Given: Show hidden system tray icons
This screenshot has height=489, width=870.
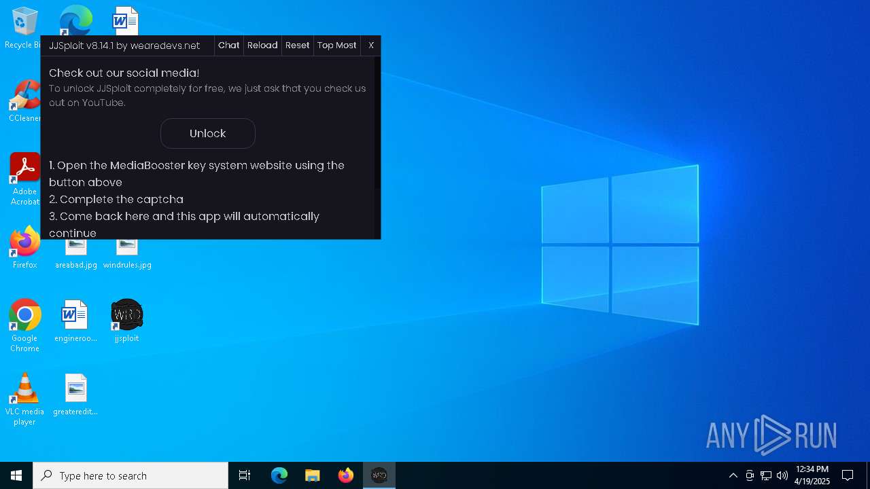Looking at the screenshot, I should [x=733, y=475].
